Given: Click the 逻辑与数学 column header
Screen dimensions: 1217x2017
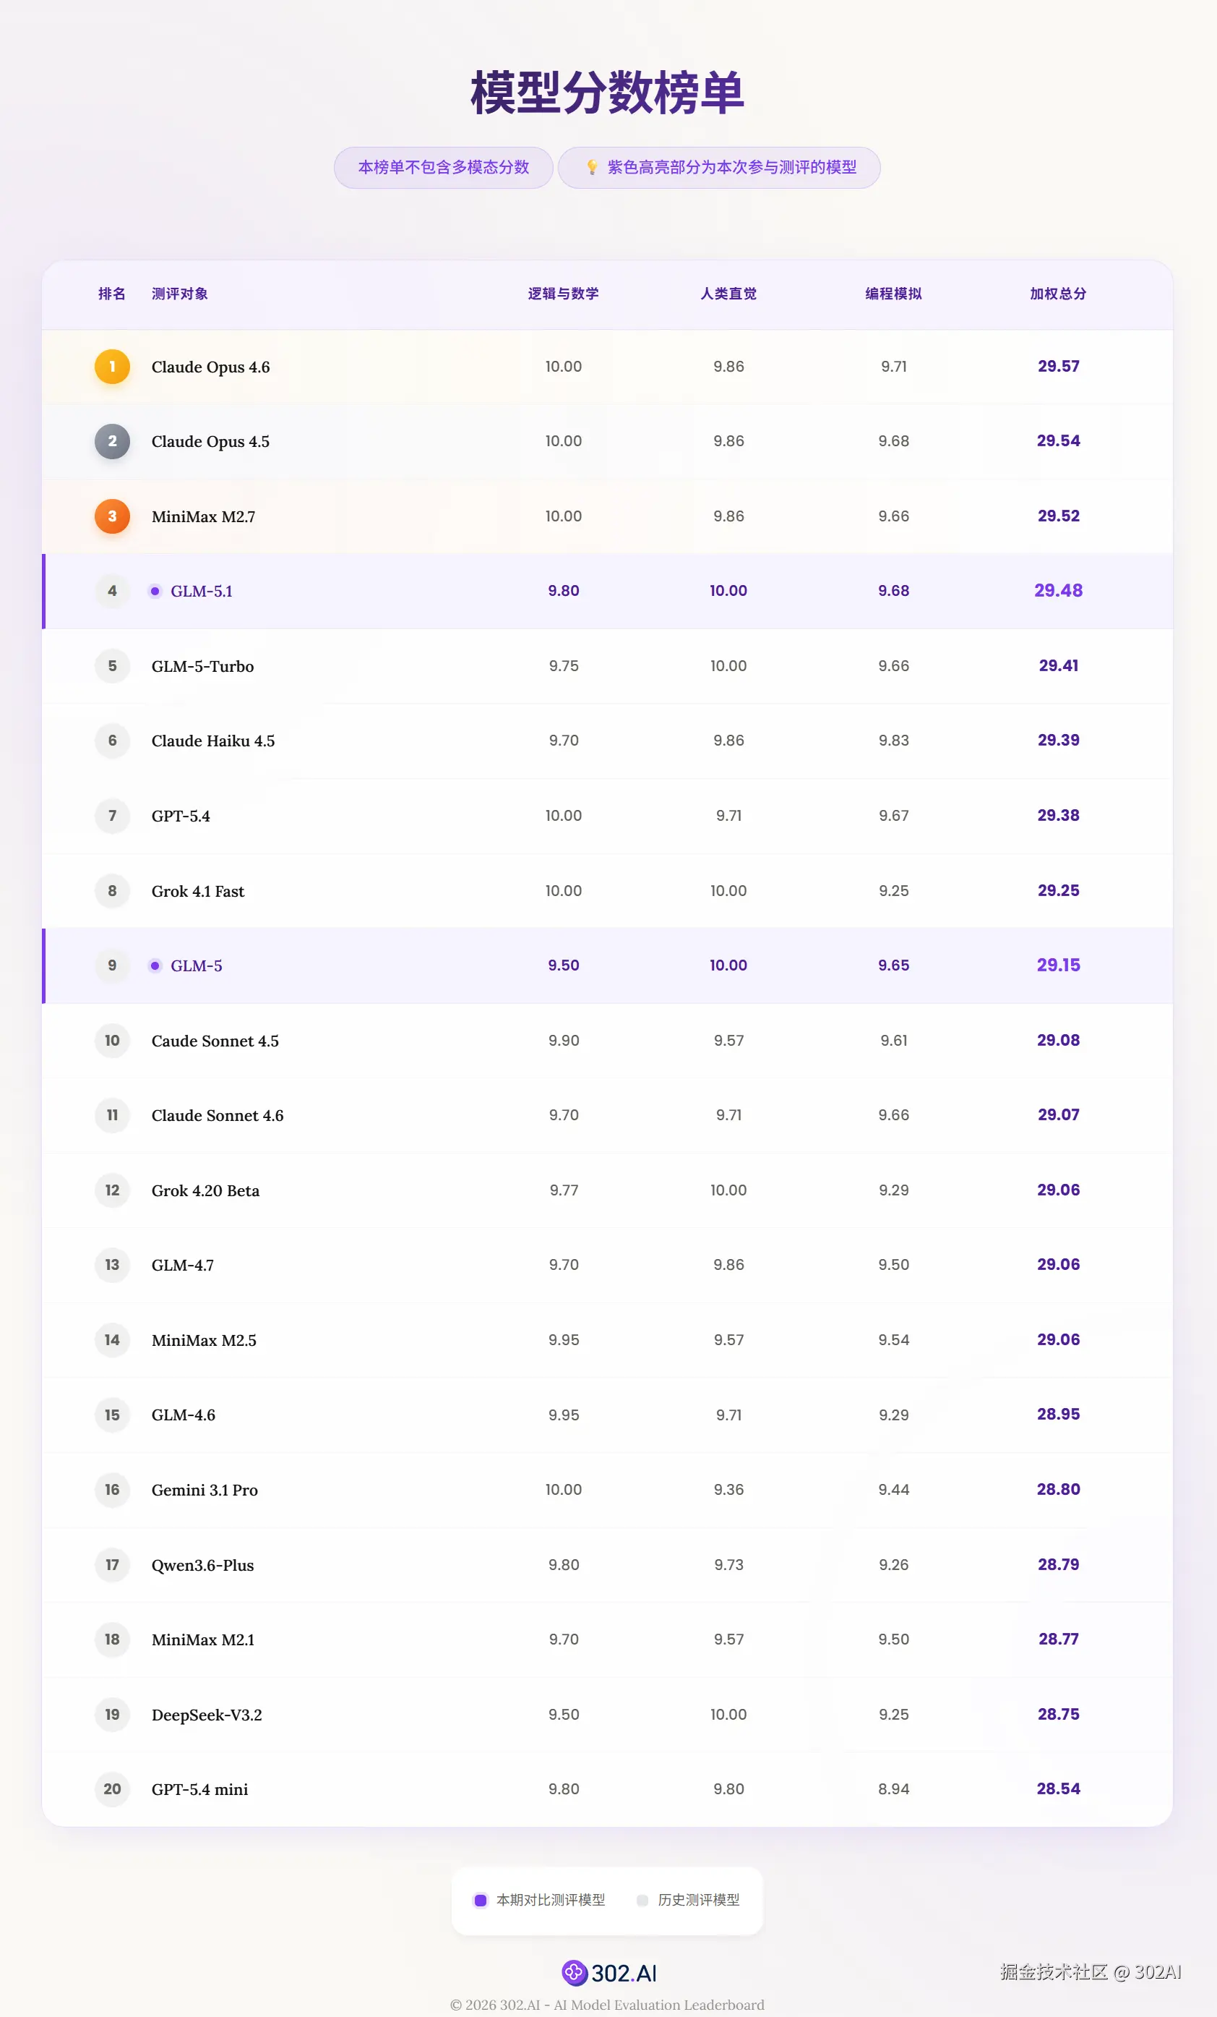Looking at the screenshot, I should click(x=563, y=294).
